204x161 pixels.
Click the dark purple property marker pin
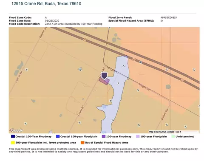point(104,76)
